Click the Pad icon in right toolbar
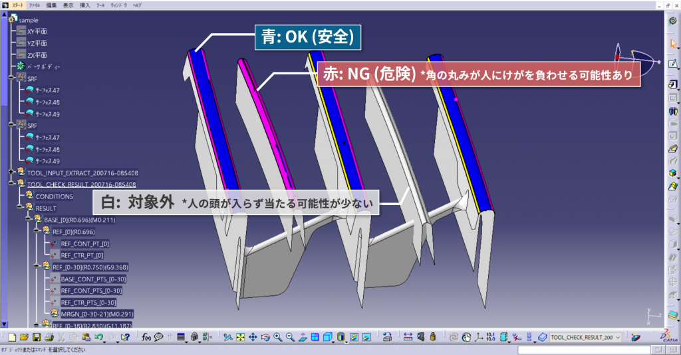Viewport: 681px width, 355px height. (673, 84)
